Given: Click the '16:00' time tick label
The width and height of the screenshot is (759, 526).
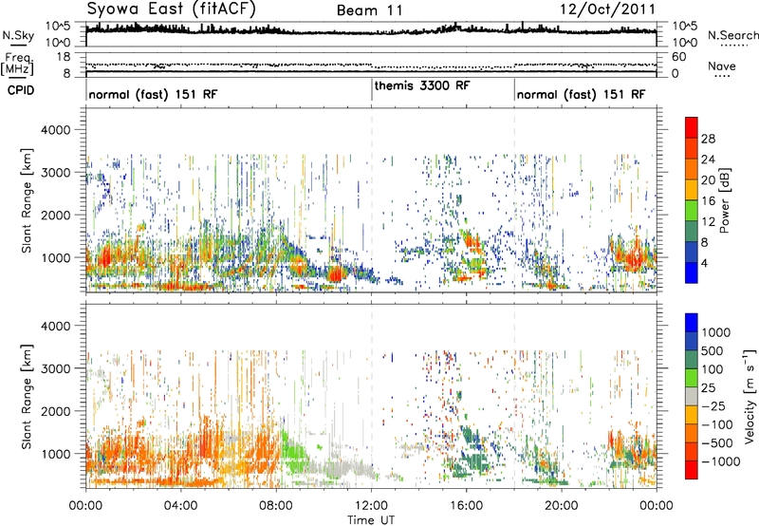Looking at the screenshot, I should click(x=466, y=506).
